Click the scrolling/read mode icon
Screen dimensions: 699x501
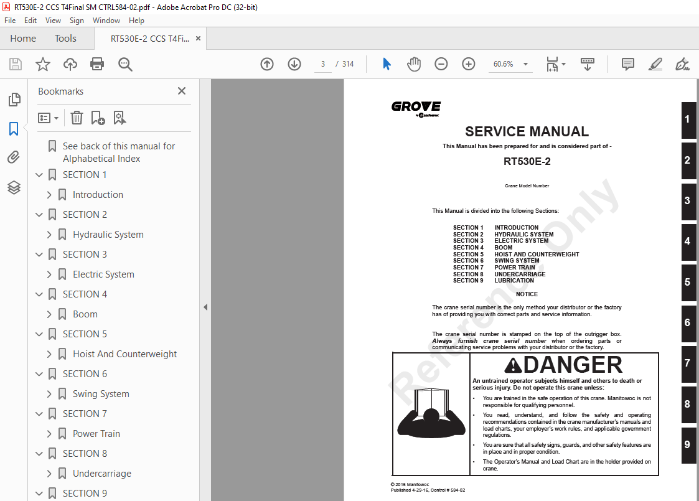[587, 64]
